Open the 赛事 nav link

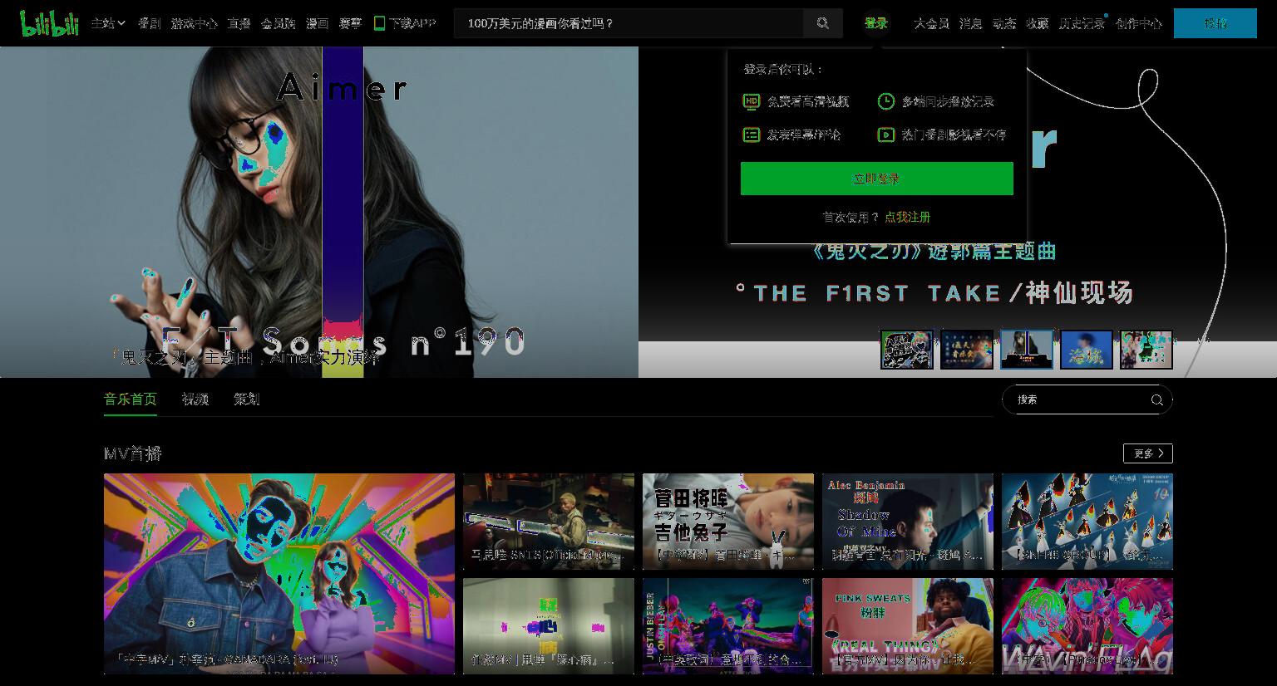click(350, 23)
